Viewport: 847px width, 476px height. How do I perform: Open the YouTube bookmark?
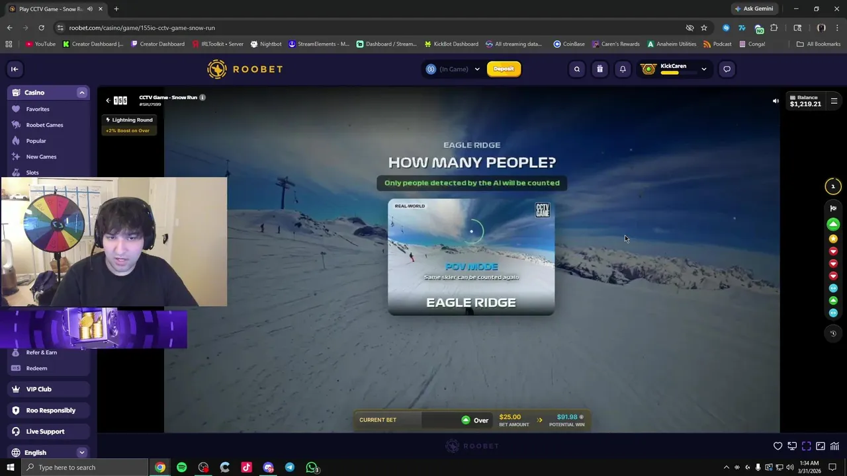(x=40, y=44)
